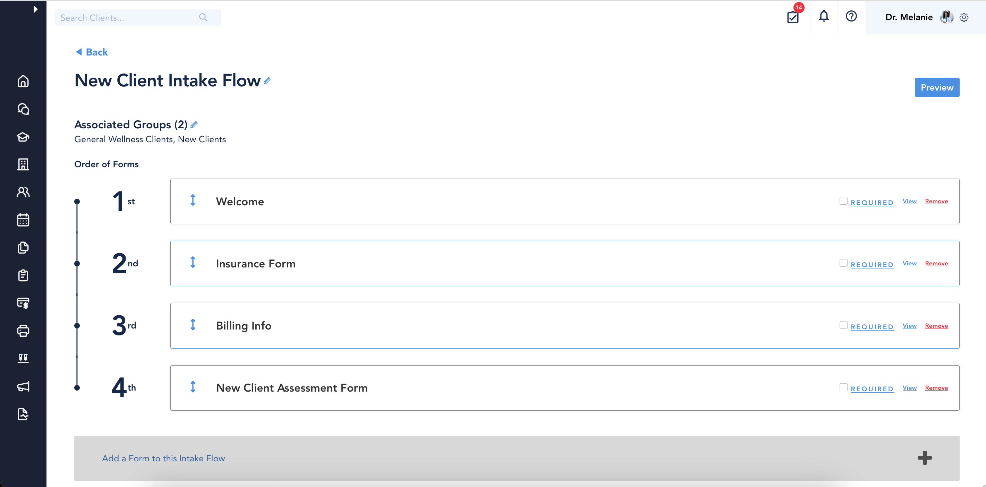The height and width of the screenshot is (487, 986).
Task: Open the Home dashboard icon
Action: pyautogui.click(x=23, y=81)
